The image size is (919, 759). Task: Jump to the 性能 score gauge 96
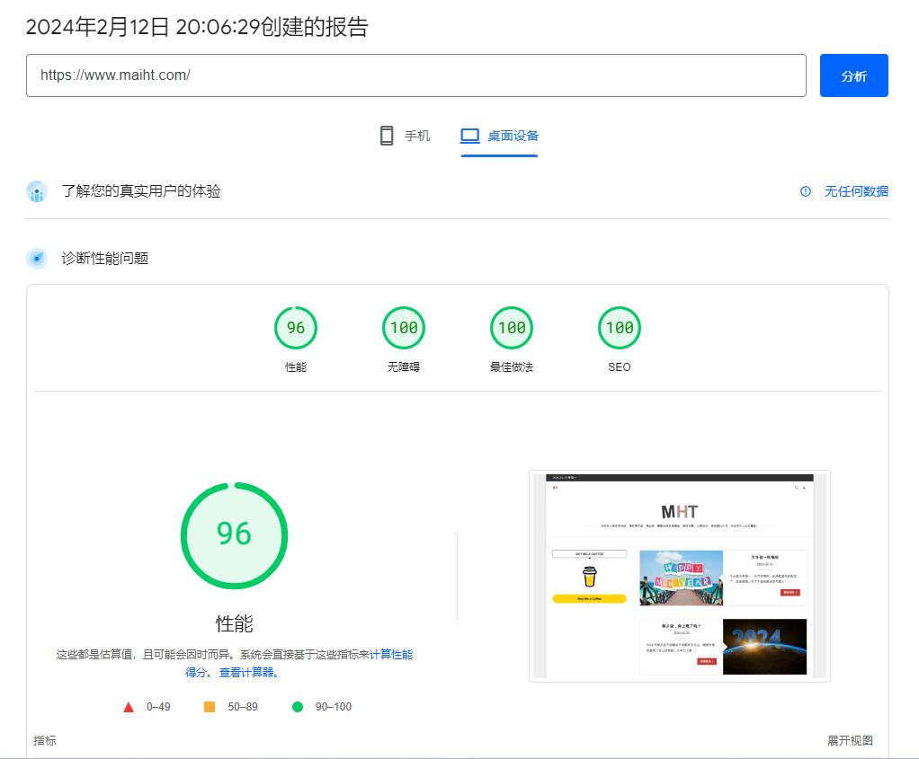tap(295, 327)
